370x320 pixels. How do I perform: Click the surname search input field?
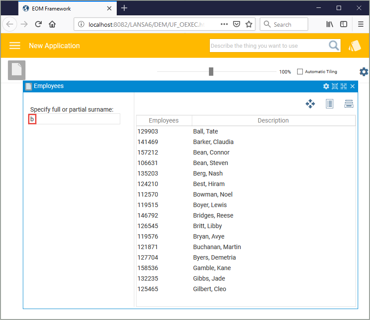click(x=75, y=119)
